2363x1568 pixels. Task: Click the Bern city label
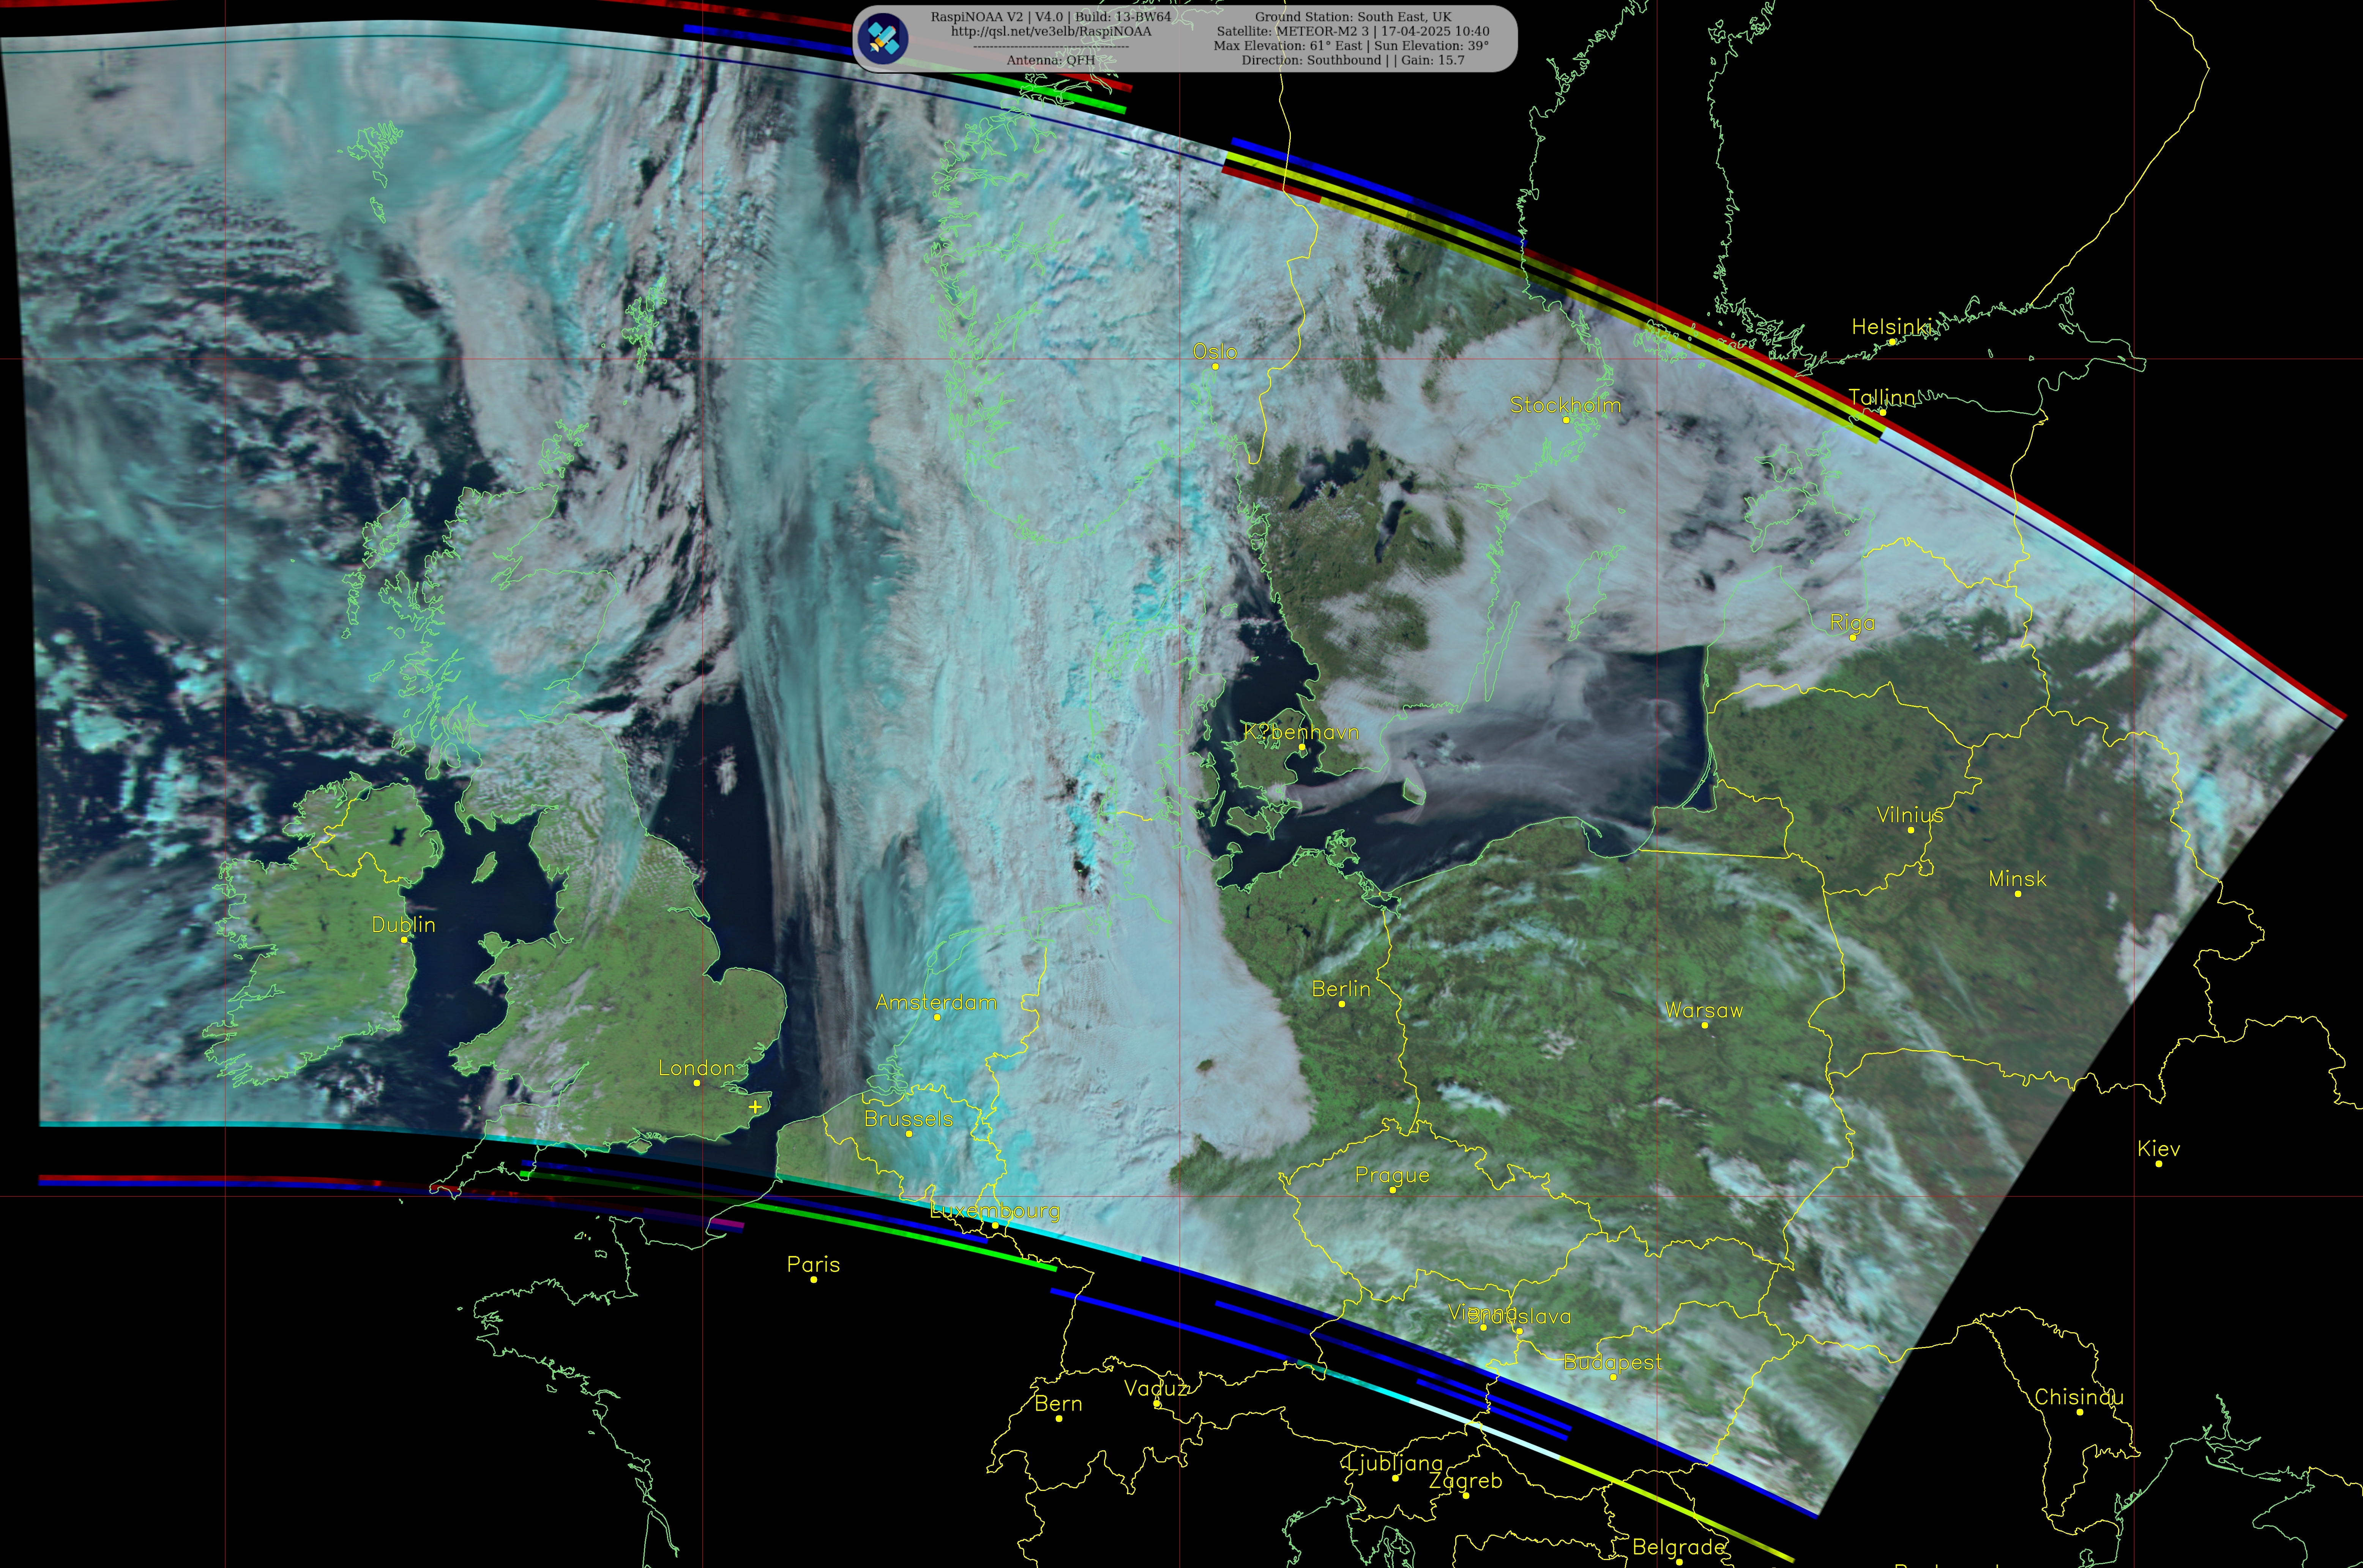pos(1058,1404)
